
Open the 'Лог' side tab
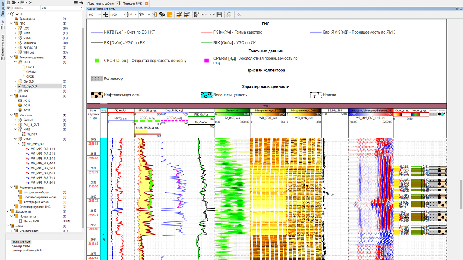[3, 23]
